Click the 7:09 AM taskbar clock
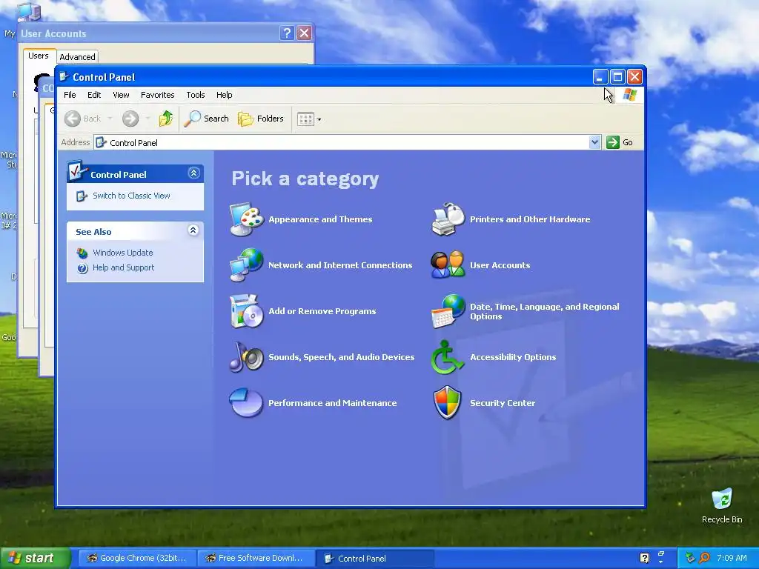Screen dimensions: 759x569 coord(732,558)
